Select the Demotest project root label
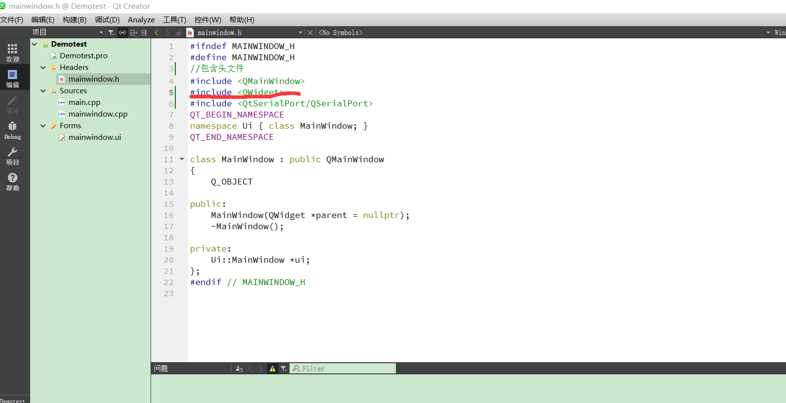The image size is (786, 403). pyautogui.click(x=69, y=44)
